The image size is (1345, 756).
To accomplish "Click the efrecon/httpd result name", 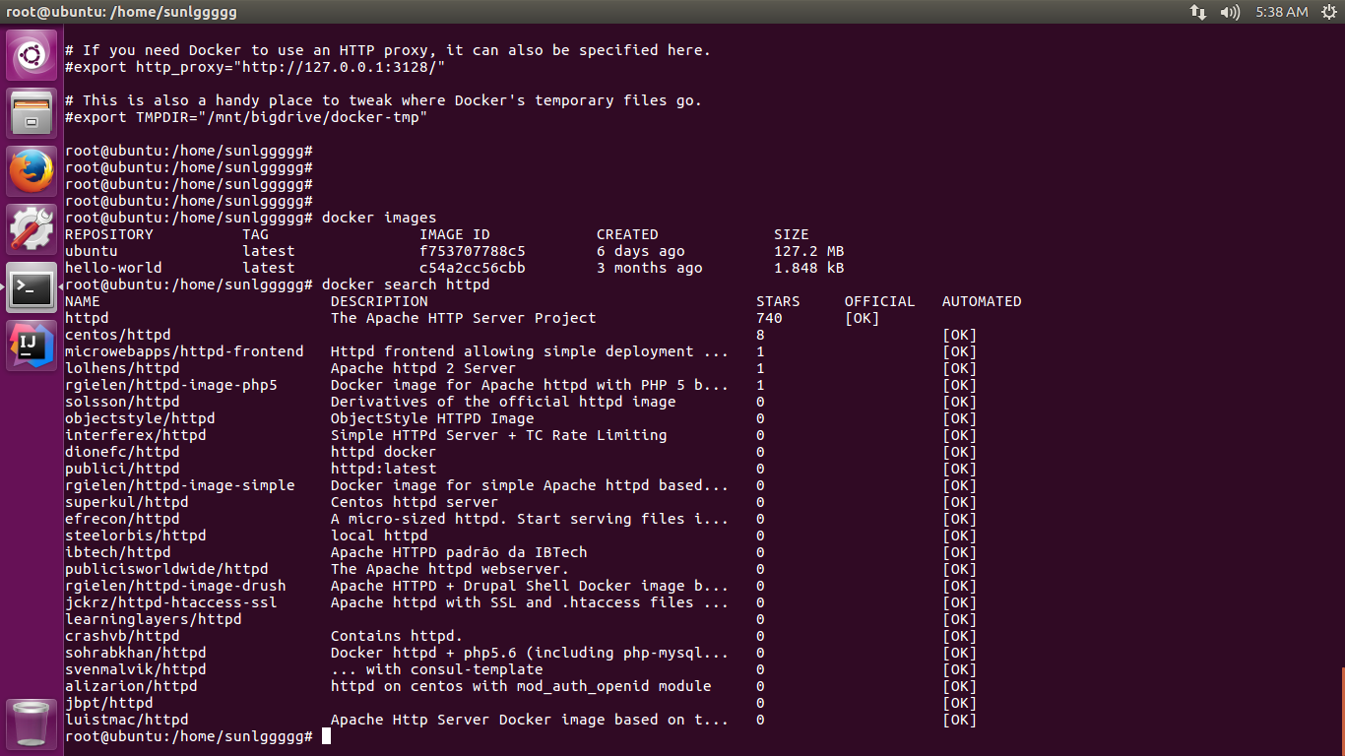I will coord(122,519).
